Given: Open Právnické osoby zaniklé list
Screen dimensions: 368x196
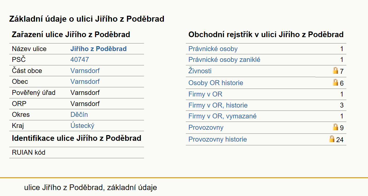Looking at the screenshot, I should (x=224, y=60).
